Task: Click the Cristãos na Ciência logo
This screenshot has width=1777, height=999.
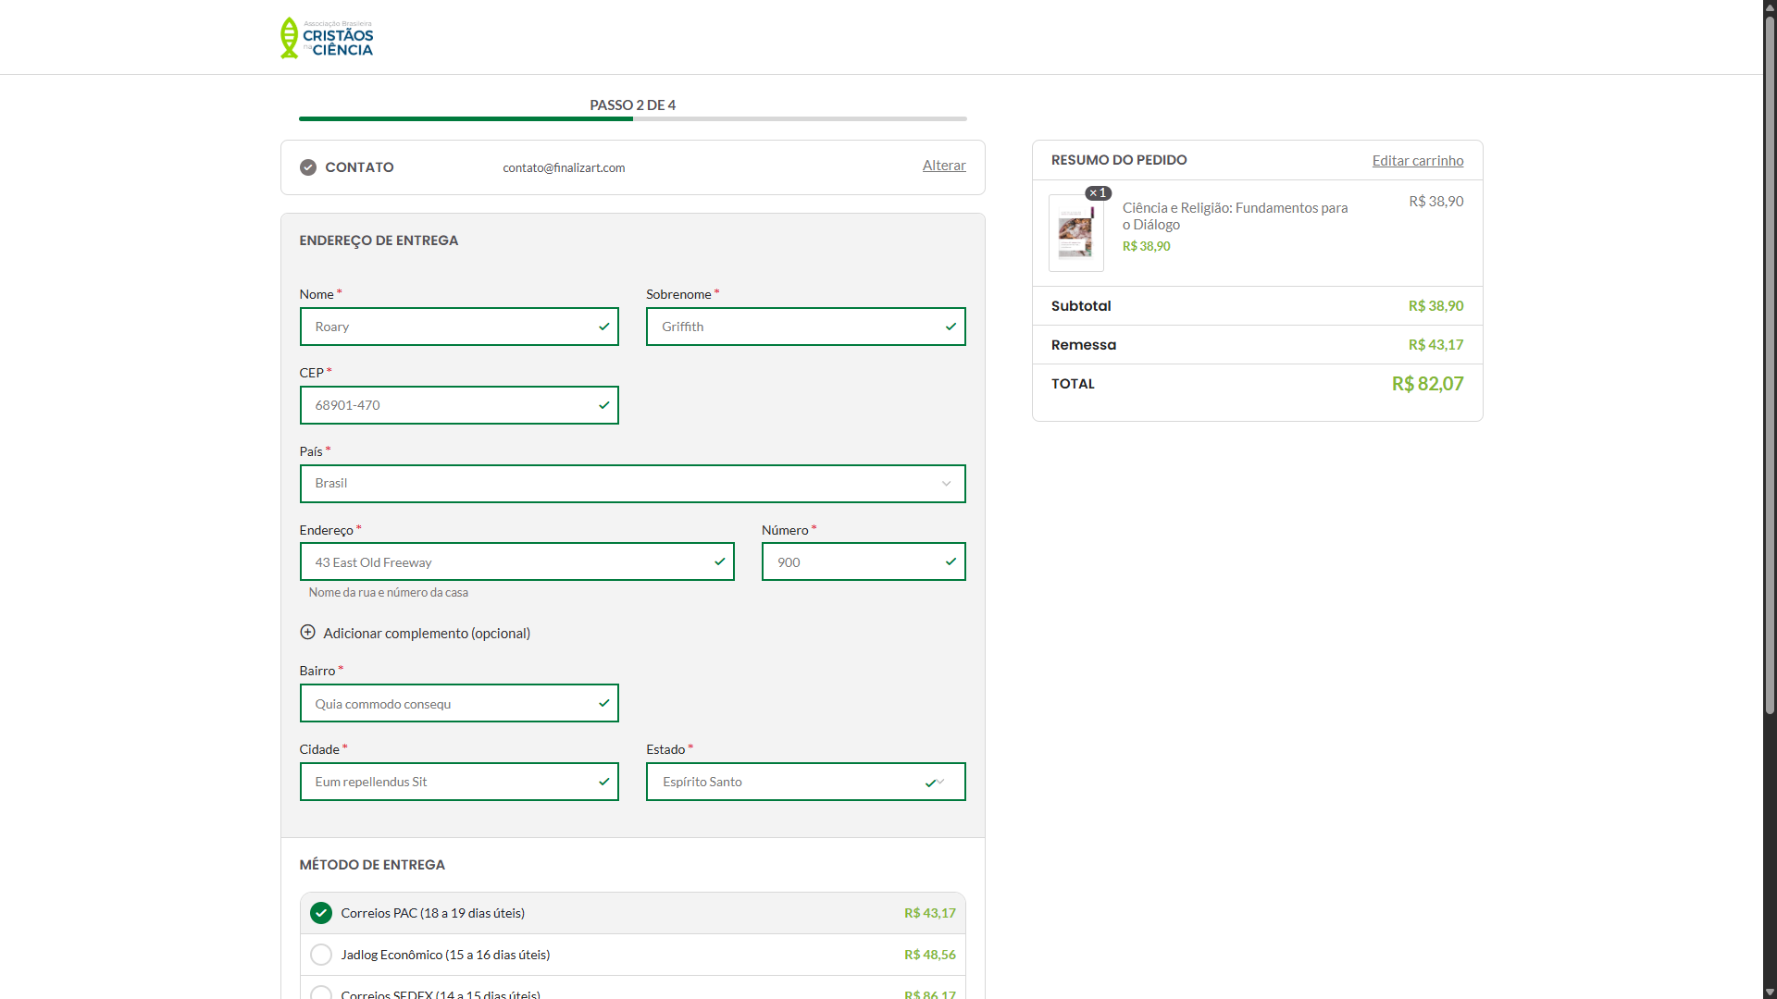Action: coord(327,38)
